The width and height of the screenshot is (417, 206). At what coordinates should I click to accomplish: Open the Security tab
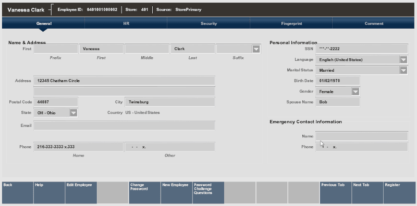[208, 23]
